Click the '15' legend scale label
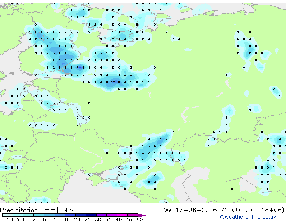The image size is (286, 221). tap(67, 219)
